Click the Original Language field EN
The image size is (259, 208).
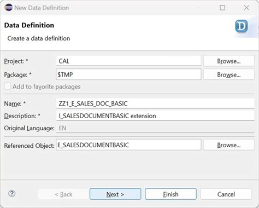pos(155,128)
